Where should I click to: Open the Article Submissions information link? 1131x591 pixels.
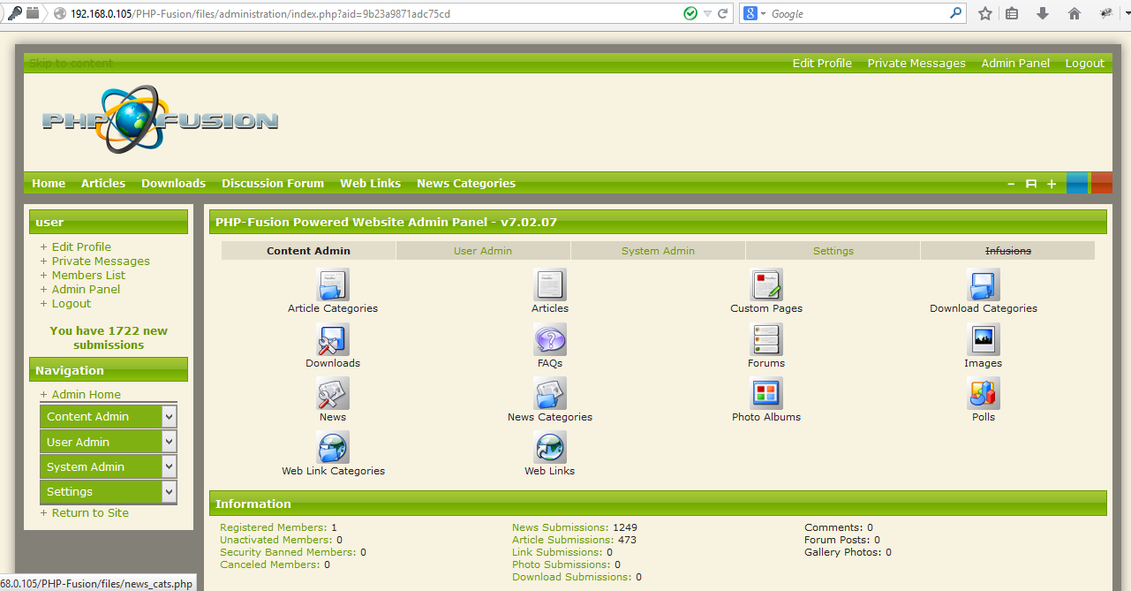pos(562,540)
